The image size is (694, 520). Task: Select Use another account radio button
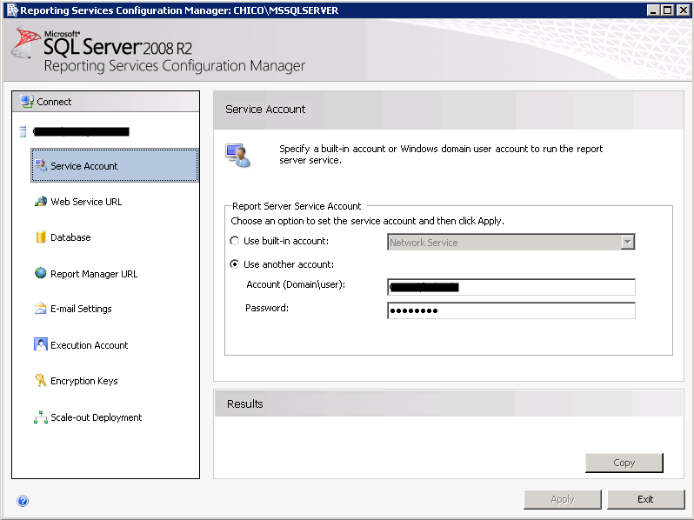(235, 264)
